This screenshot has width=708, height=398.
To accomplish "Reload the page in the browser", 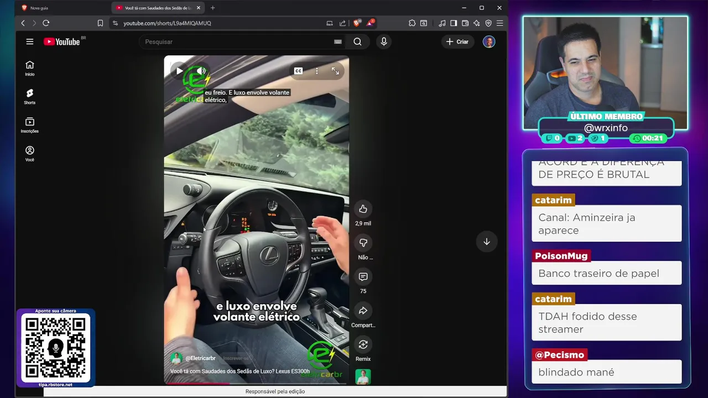I will 46,23.
